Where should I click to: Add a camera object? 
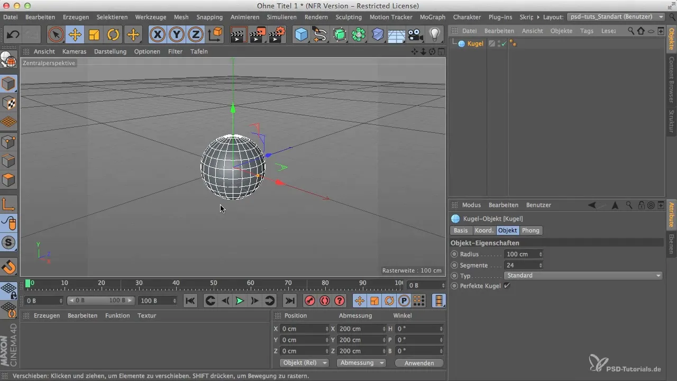[416, 35]
